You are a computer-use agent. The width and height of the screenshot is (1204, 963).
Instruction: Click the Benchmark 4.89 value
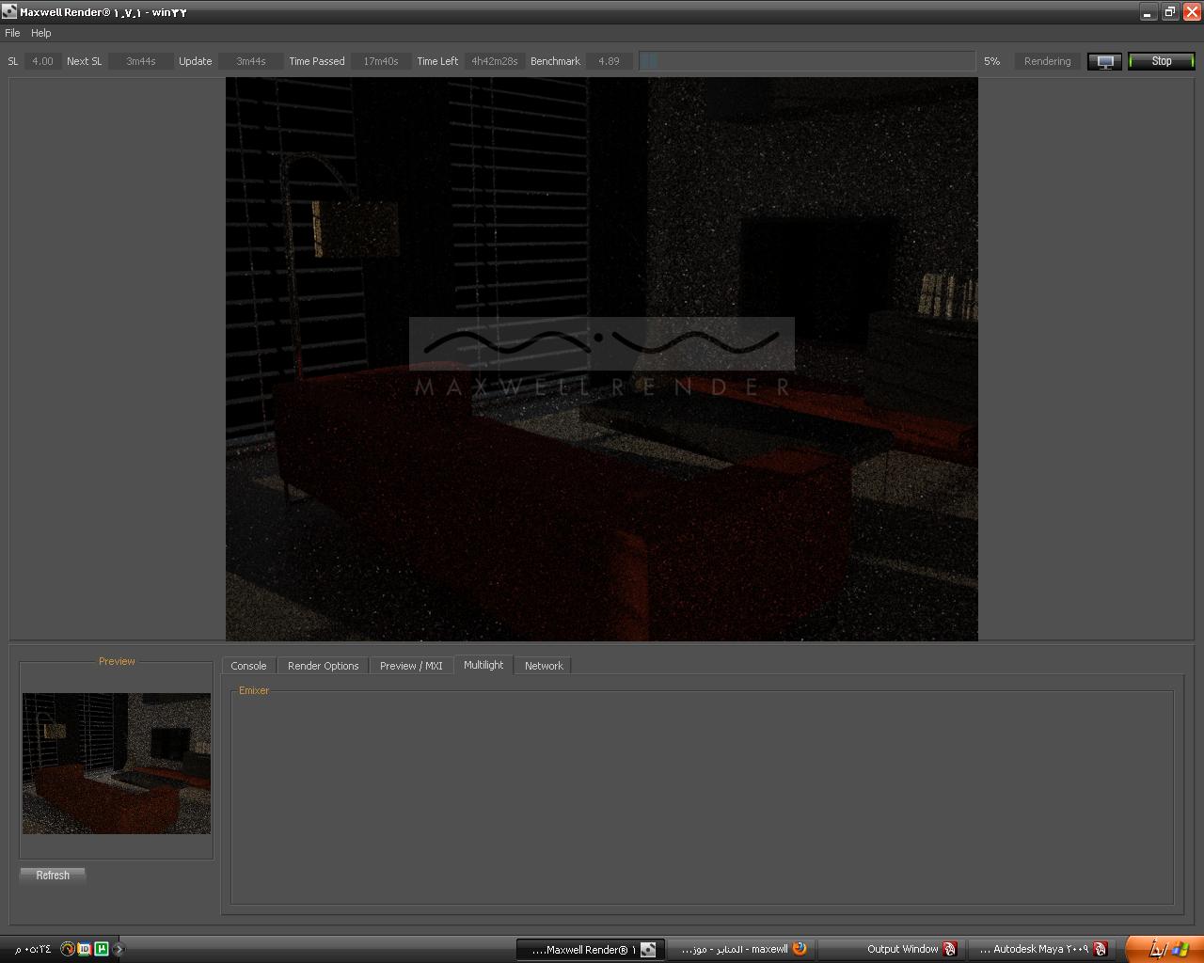pyautogui.click(x=610, y=61)
